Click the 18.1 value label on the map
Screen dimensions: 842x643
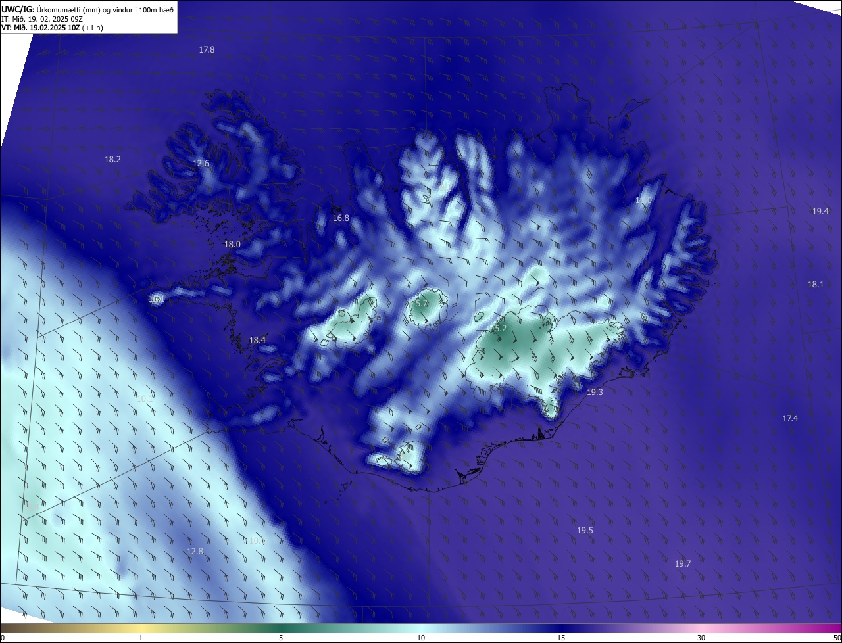(x=816, y=285)
